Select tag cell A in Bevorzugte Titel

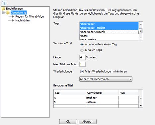pyautogui.click(x=70, y=98)
